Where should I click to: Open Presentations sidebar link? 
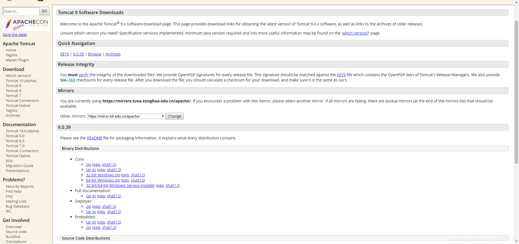coord(17,171)
